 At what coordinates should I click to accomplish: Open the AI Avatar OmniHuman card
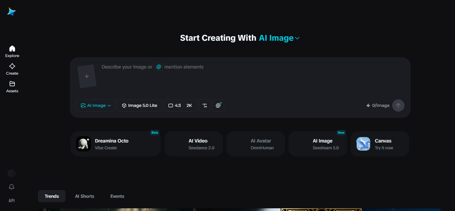click(x=255, y=144)
